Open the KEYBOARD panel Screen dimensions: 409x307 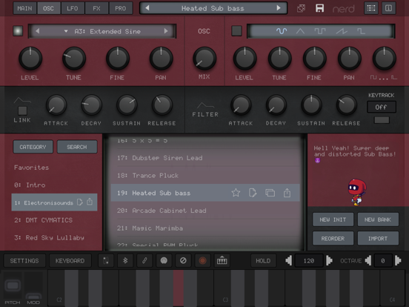click(70, 260)
